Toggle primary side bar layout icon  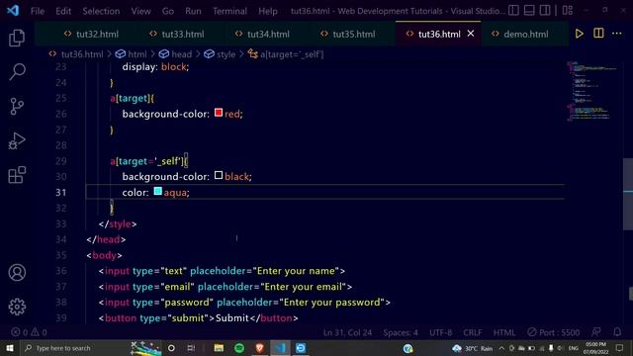513,10
